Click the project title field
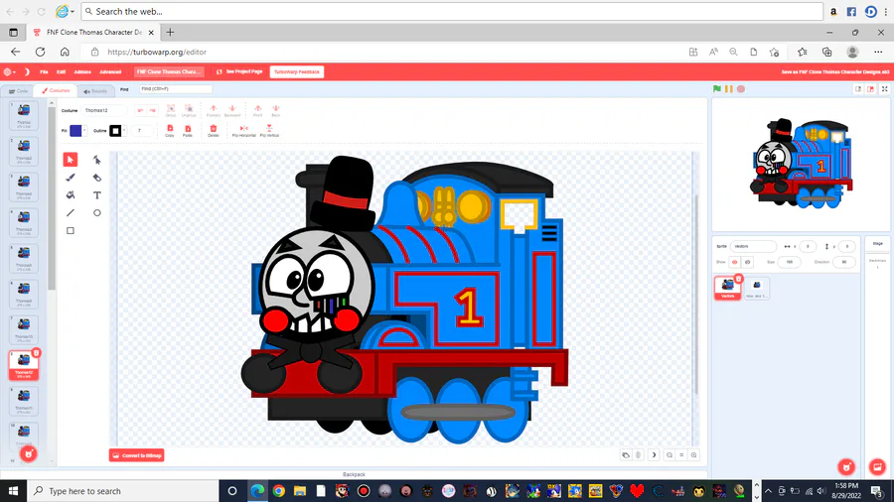This screenshot has width=894, height=502. coord(169,71)
